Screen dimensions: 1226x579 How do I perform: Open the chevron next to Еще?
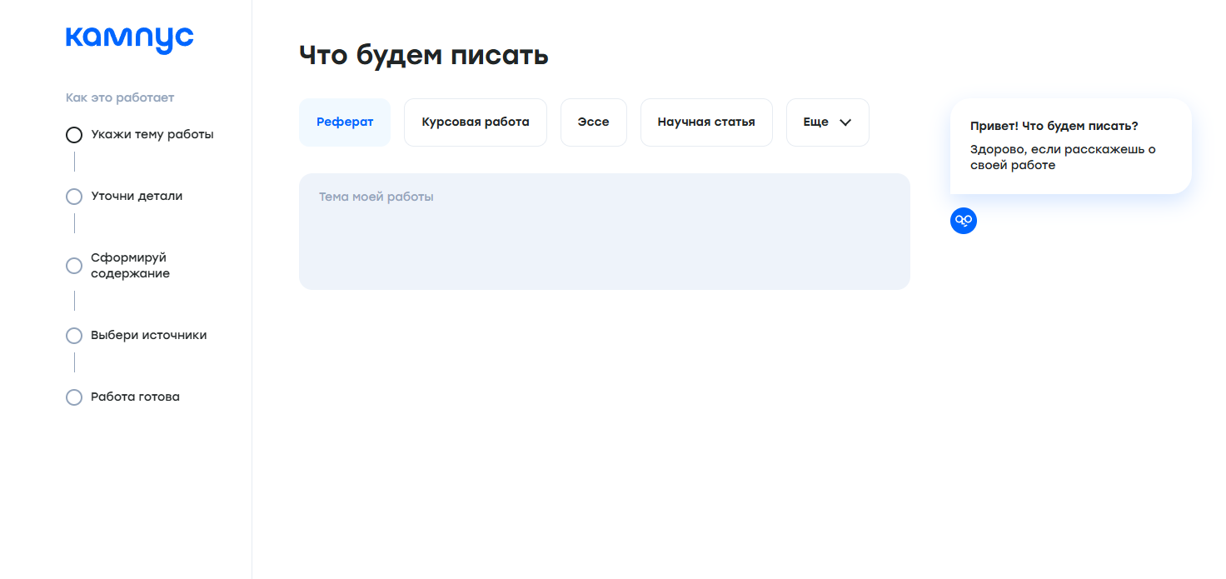click(x=845, y=122)
